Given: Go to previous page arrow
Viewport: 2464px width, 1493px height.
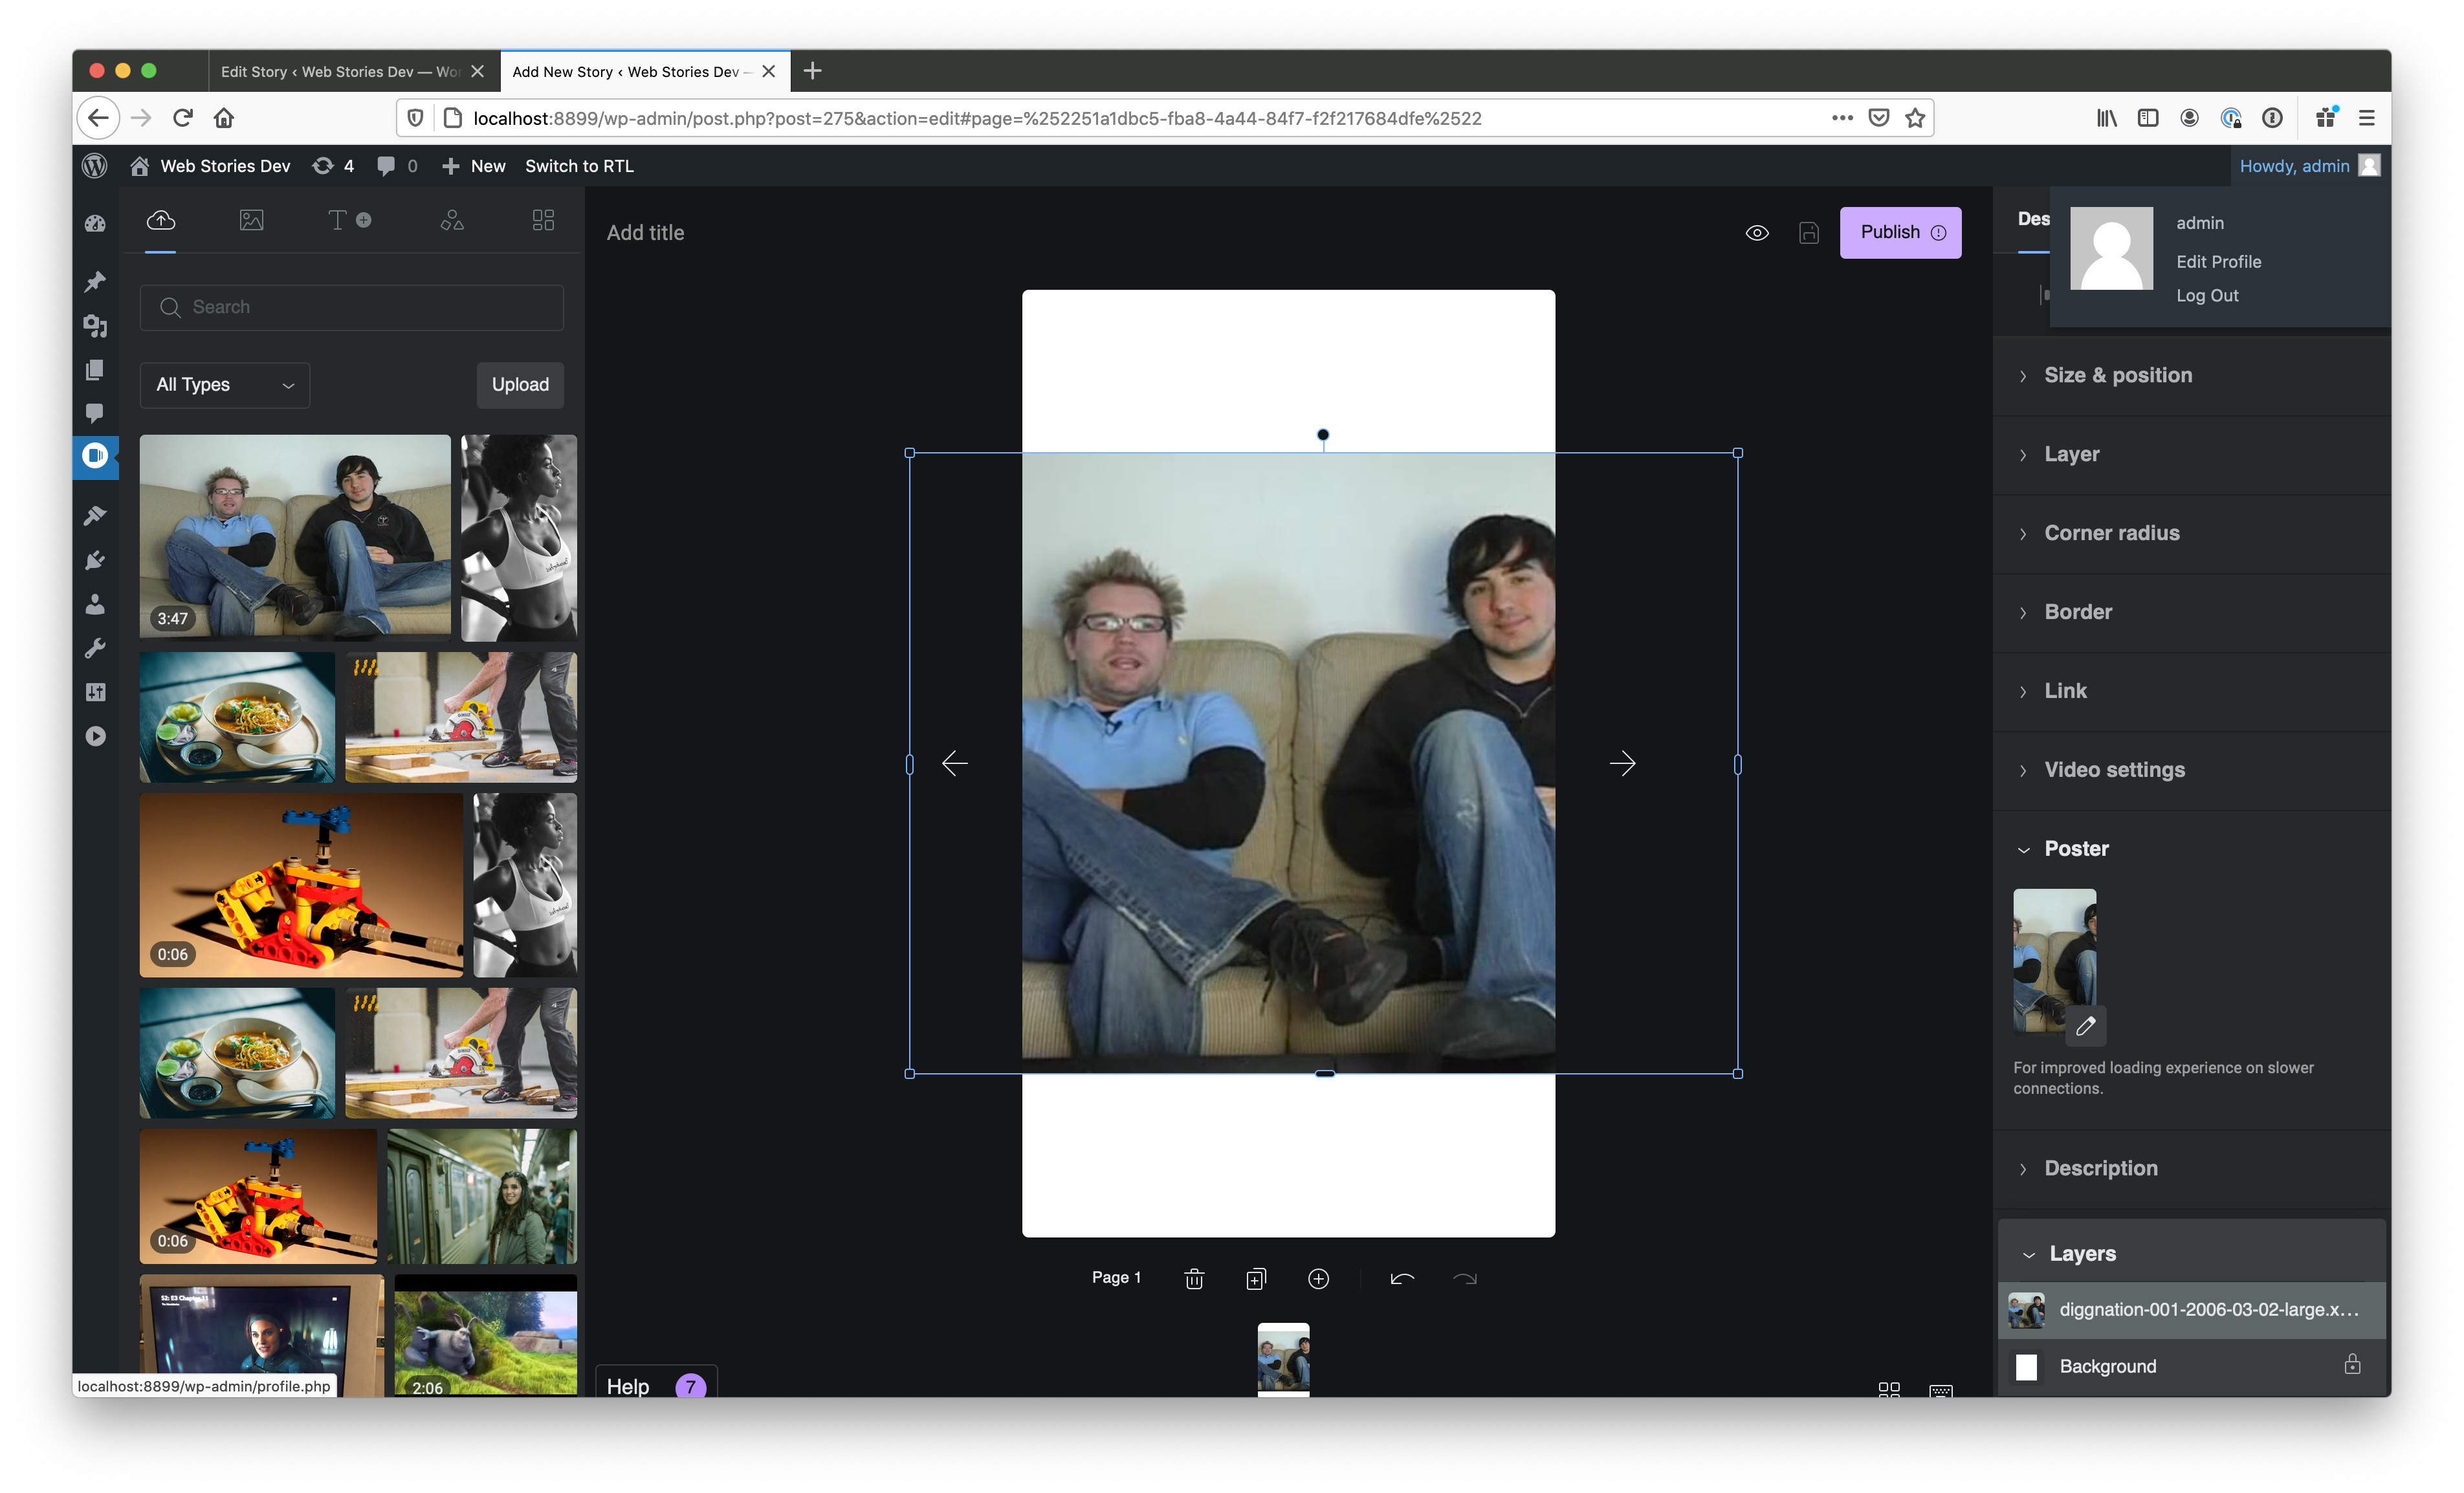Looking at the screenshot, I should point(954,764).
